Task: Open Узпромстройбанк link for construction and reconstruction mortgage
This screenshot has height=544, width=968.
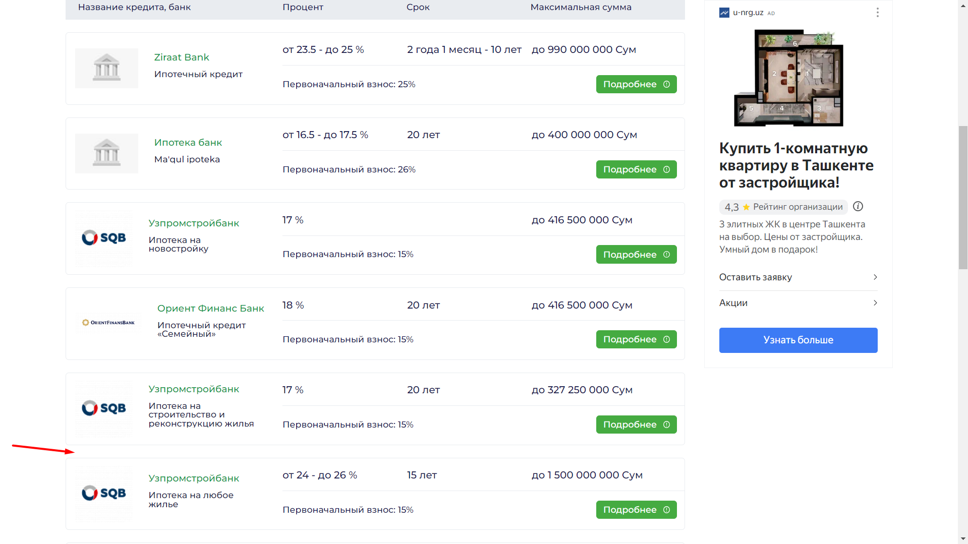Action: [194, 389]
